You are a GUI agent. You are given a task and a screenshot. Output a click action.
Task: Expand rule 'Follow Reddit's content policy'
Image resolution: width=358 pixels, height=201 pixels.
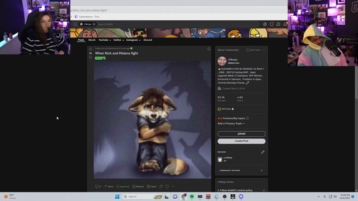[241, 190]
